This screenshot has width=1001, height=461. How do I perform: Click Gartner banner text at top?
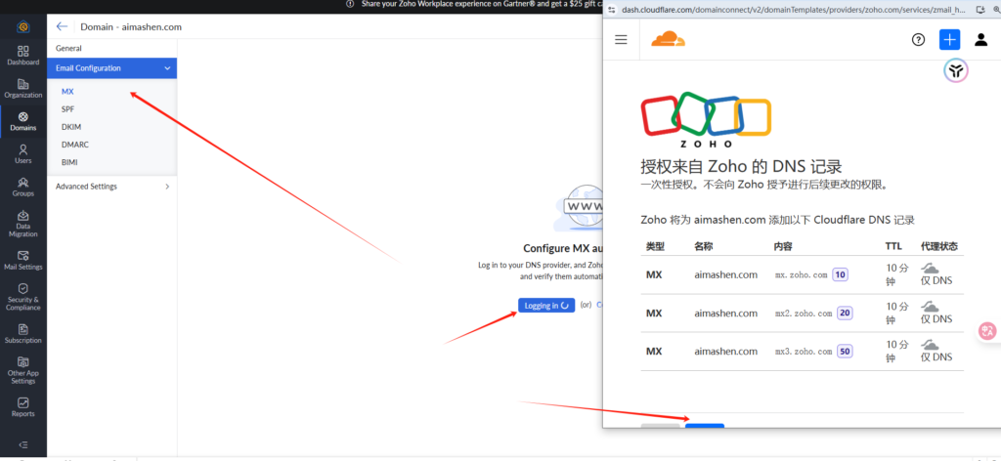click(x=483, y=4)
